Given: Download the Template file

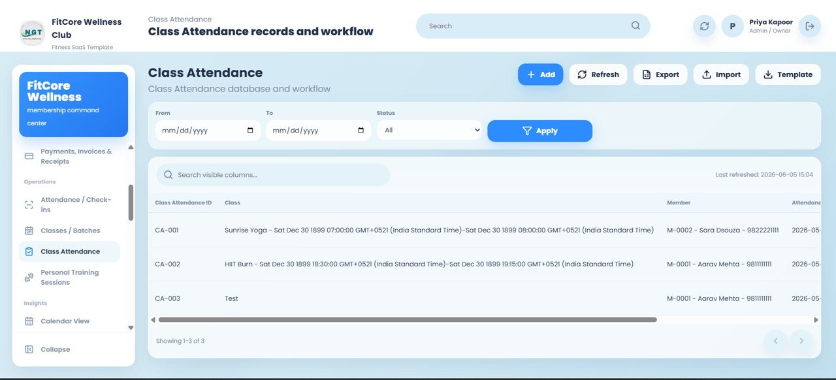Looking at the screenshot, I should point(788,74).
